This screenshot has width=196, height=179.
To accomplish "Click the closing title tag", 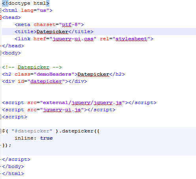I will (x=81, y=32).
